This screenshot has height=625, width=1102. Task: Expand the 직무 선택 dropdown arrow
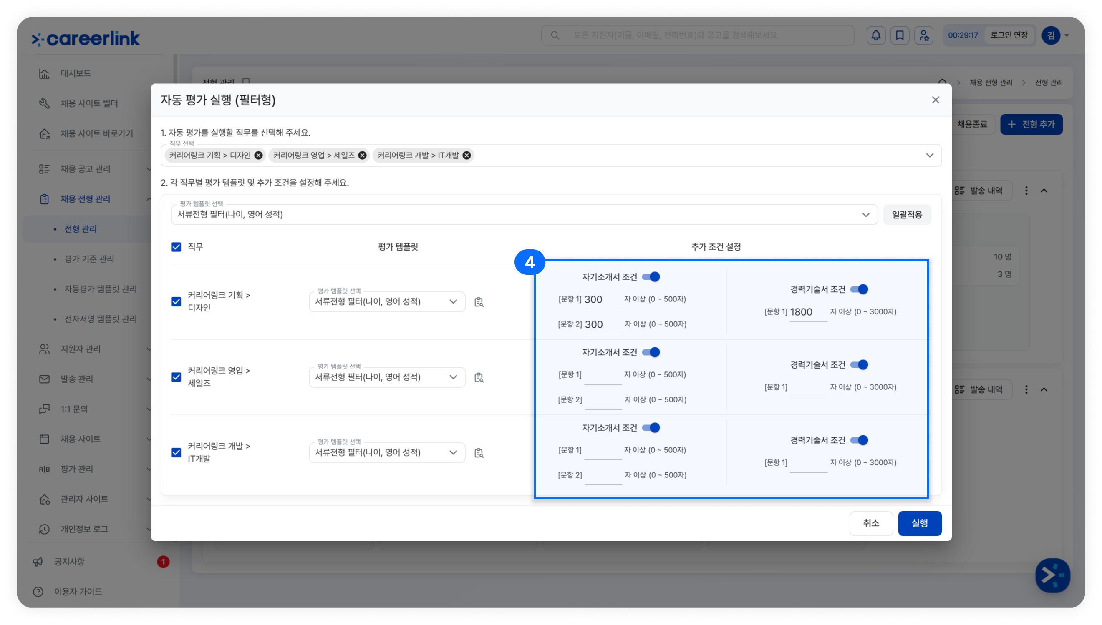pyautogui.click(x=929, y=156)
